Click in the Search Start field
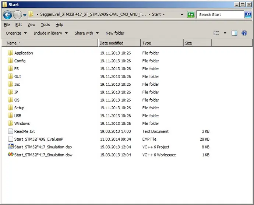The width and height of the screenshot is (254, 205). coord(220,15)
